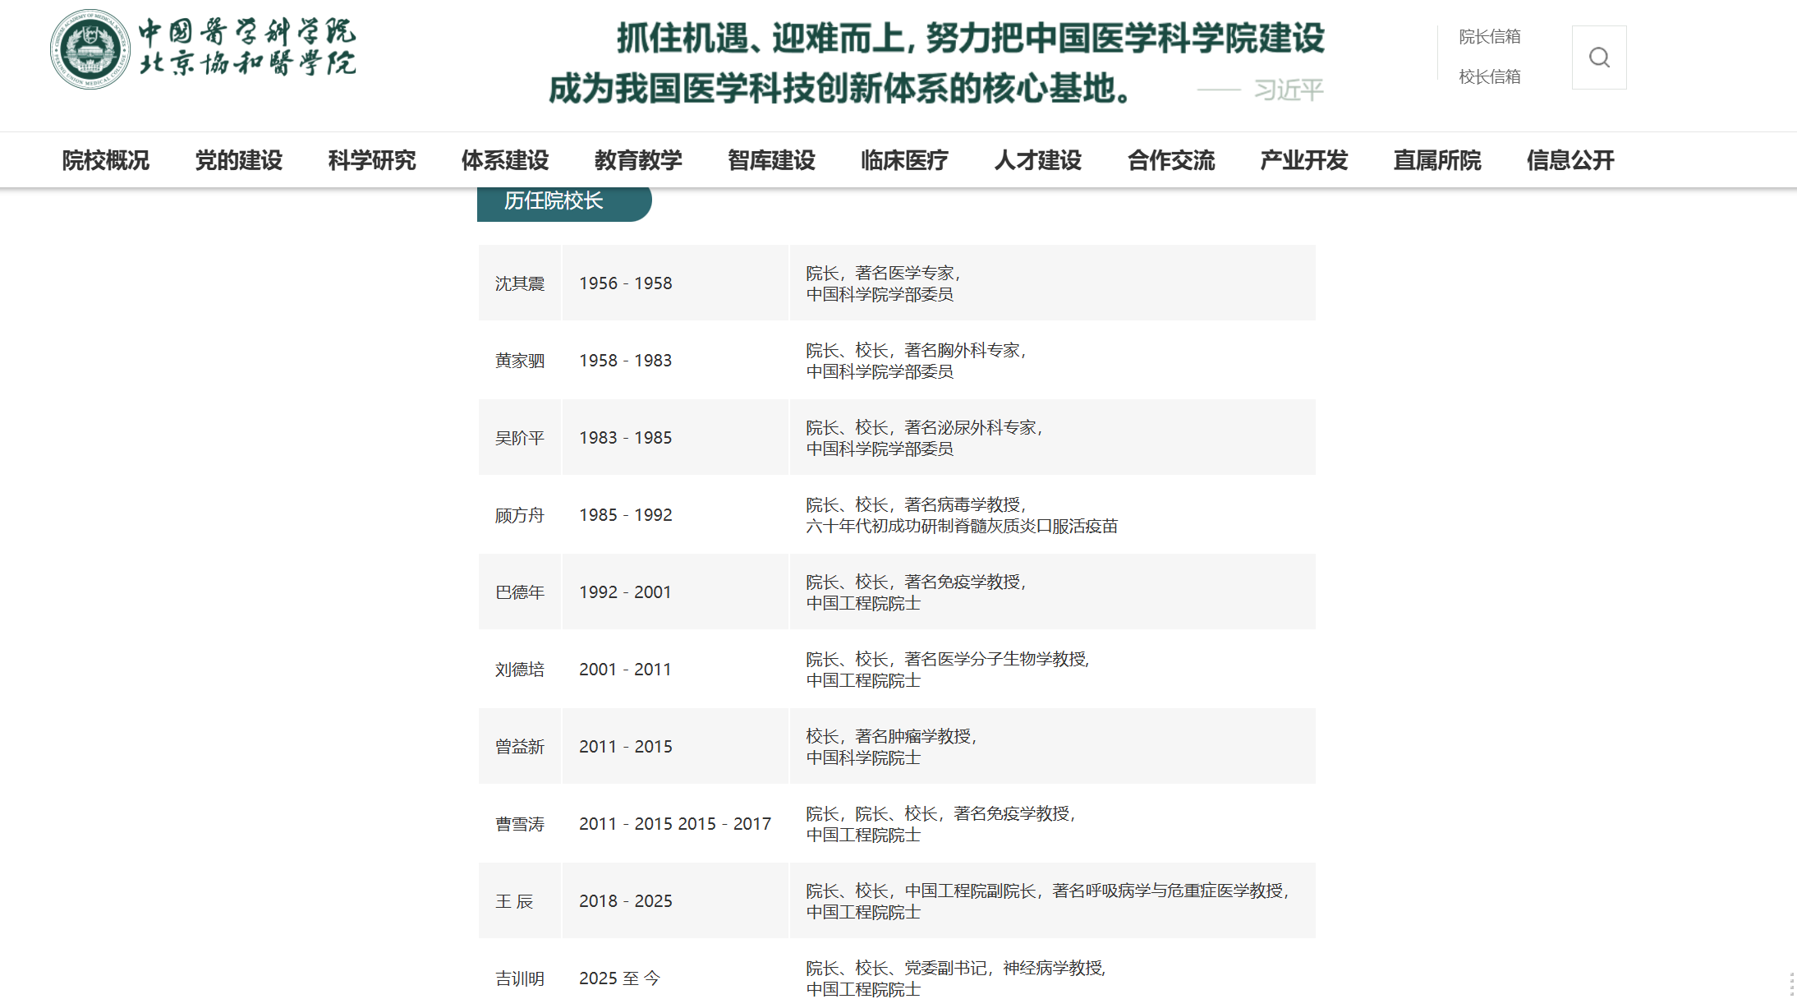The image size is (1797, 999).
Task: Click the 临床医疗 navigation item
Action: coord(904,160)
